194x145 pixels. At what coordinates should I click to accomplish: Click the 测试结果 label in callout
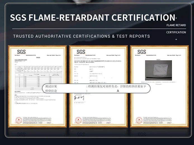click(51, 86)
